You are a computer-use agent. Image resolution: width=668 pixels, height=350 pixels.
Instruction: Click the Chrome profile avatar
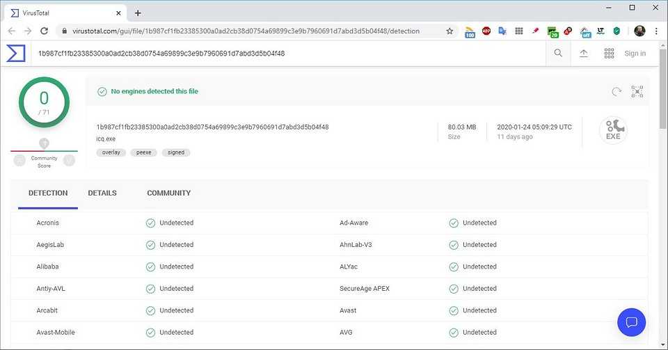[639, 31]
